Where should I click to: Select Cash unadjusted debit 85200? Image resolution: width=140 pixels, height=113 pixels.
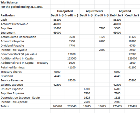click(x=57, y=20)
